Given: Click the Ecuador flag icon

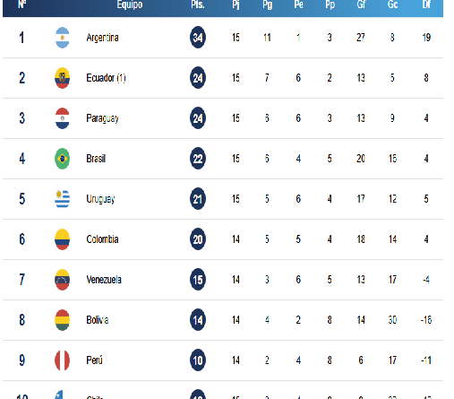Looking at the screenshot, I should (x=62, y=78).
